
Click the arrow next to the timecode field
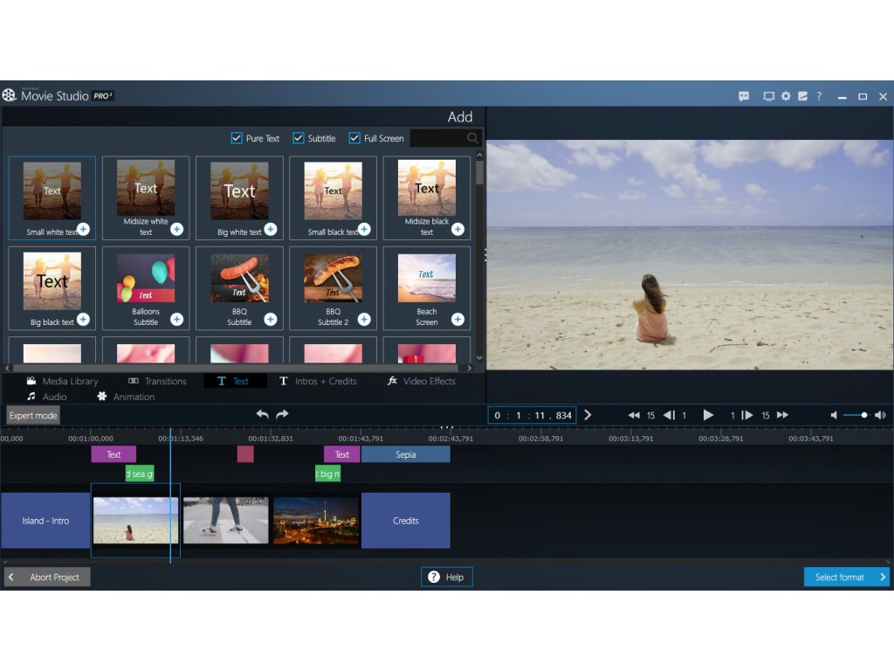tap(588, 415)
